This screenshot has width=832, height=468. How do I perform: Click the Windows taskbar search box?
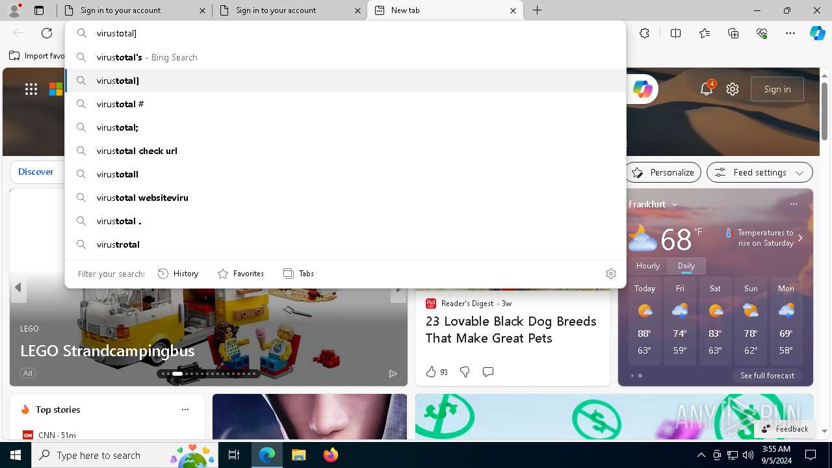pyautogui.click(x=125, y=455)
